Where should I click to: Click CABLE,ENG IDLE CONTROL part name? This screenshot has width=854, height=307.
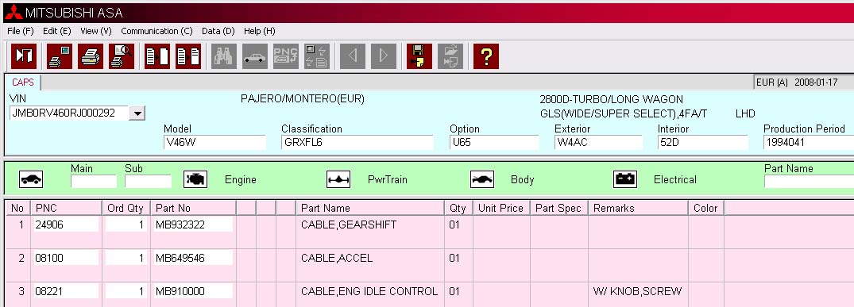(x=369, y=292)
